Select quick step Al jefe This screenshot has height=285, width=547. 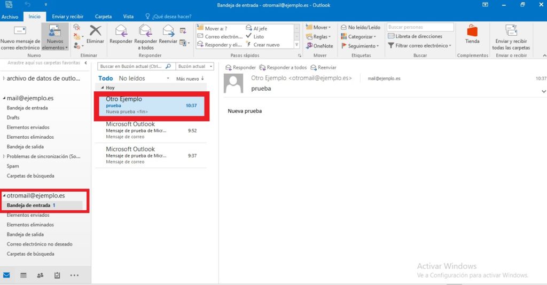click(256, 28)
